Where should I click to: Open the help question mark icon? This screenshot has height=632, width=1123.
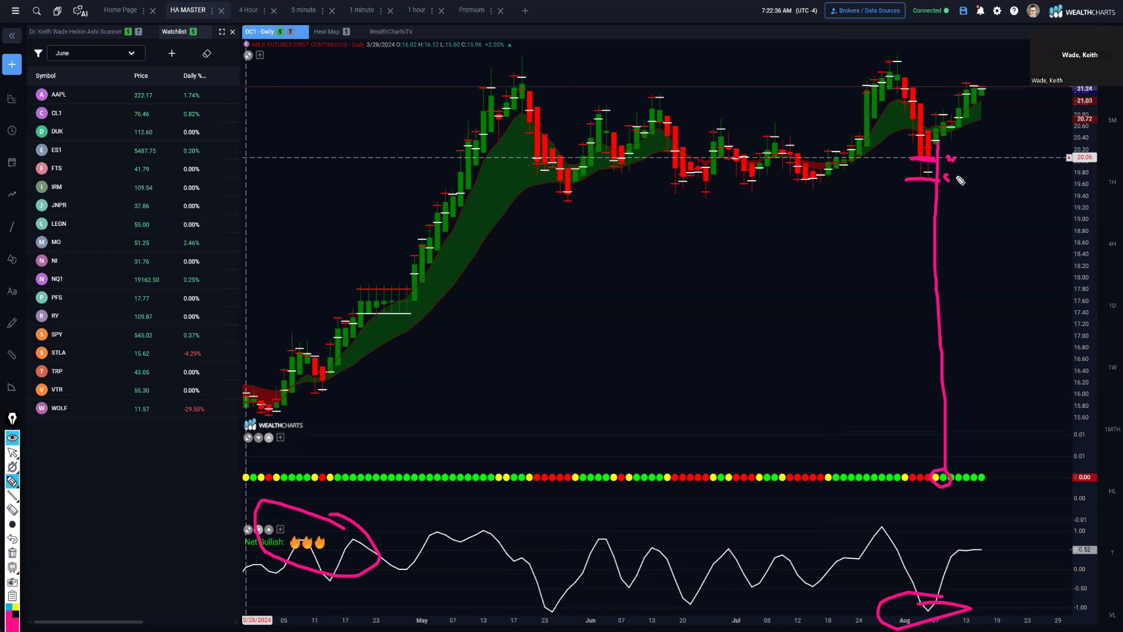[x=1014, y=11]
